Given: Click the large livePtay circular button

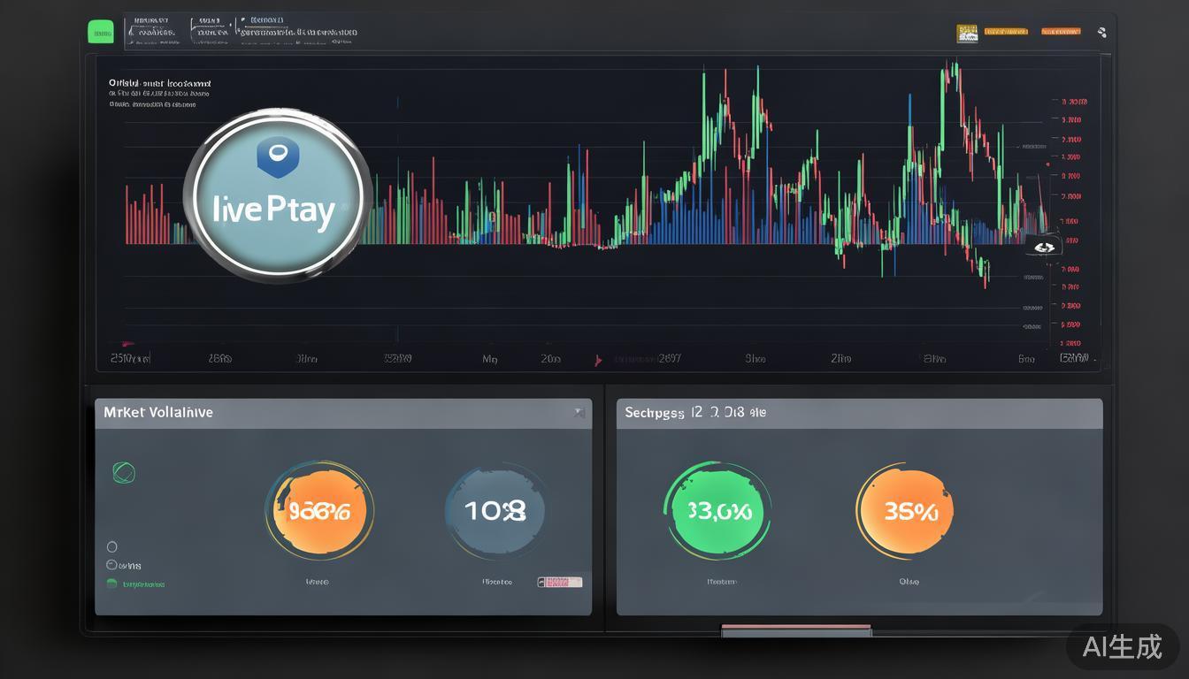Looking at the screenshot, I should (277, 196).
